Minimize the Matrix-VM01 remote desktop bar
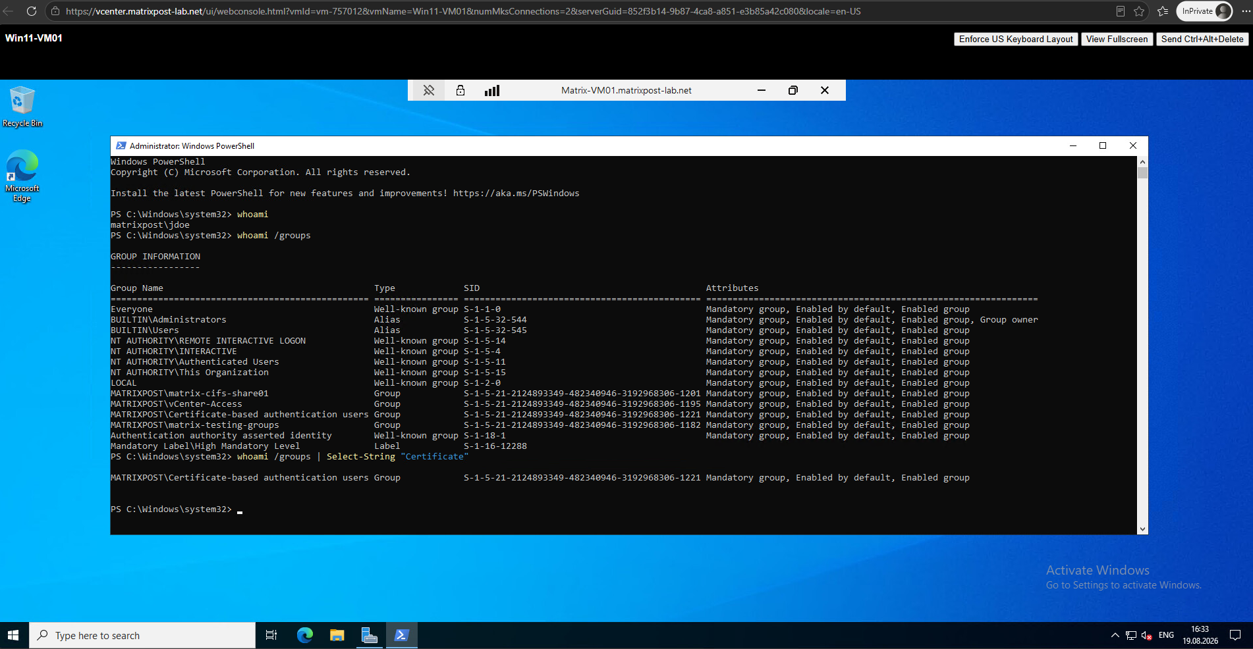This screenshot has width=1253, height=649. [x=762, y=90]
